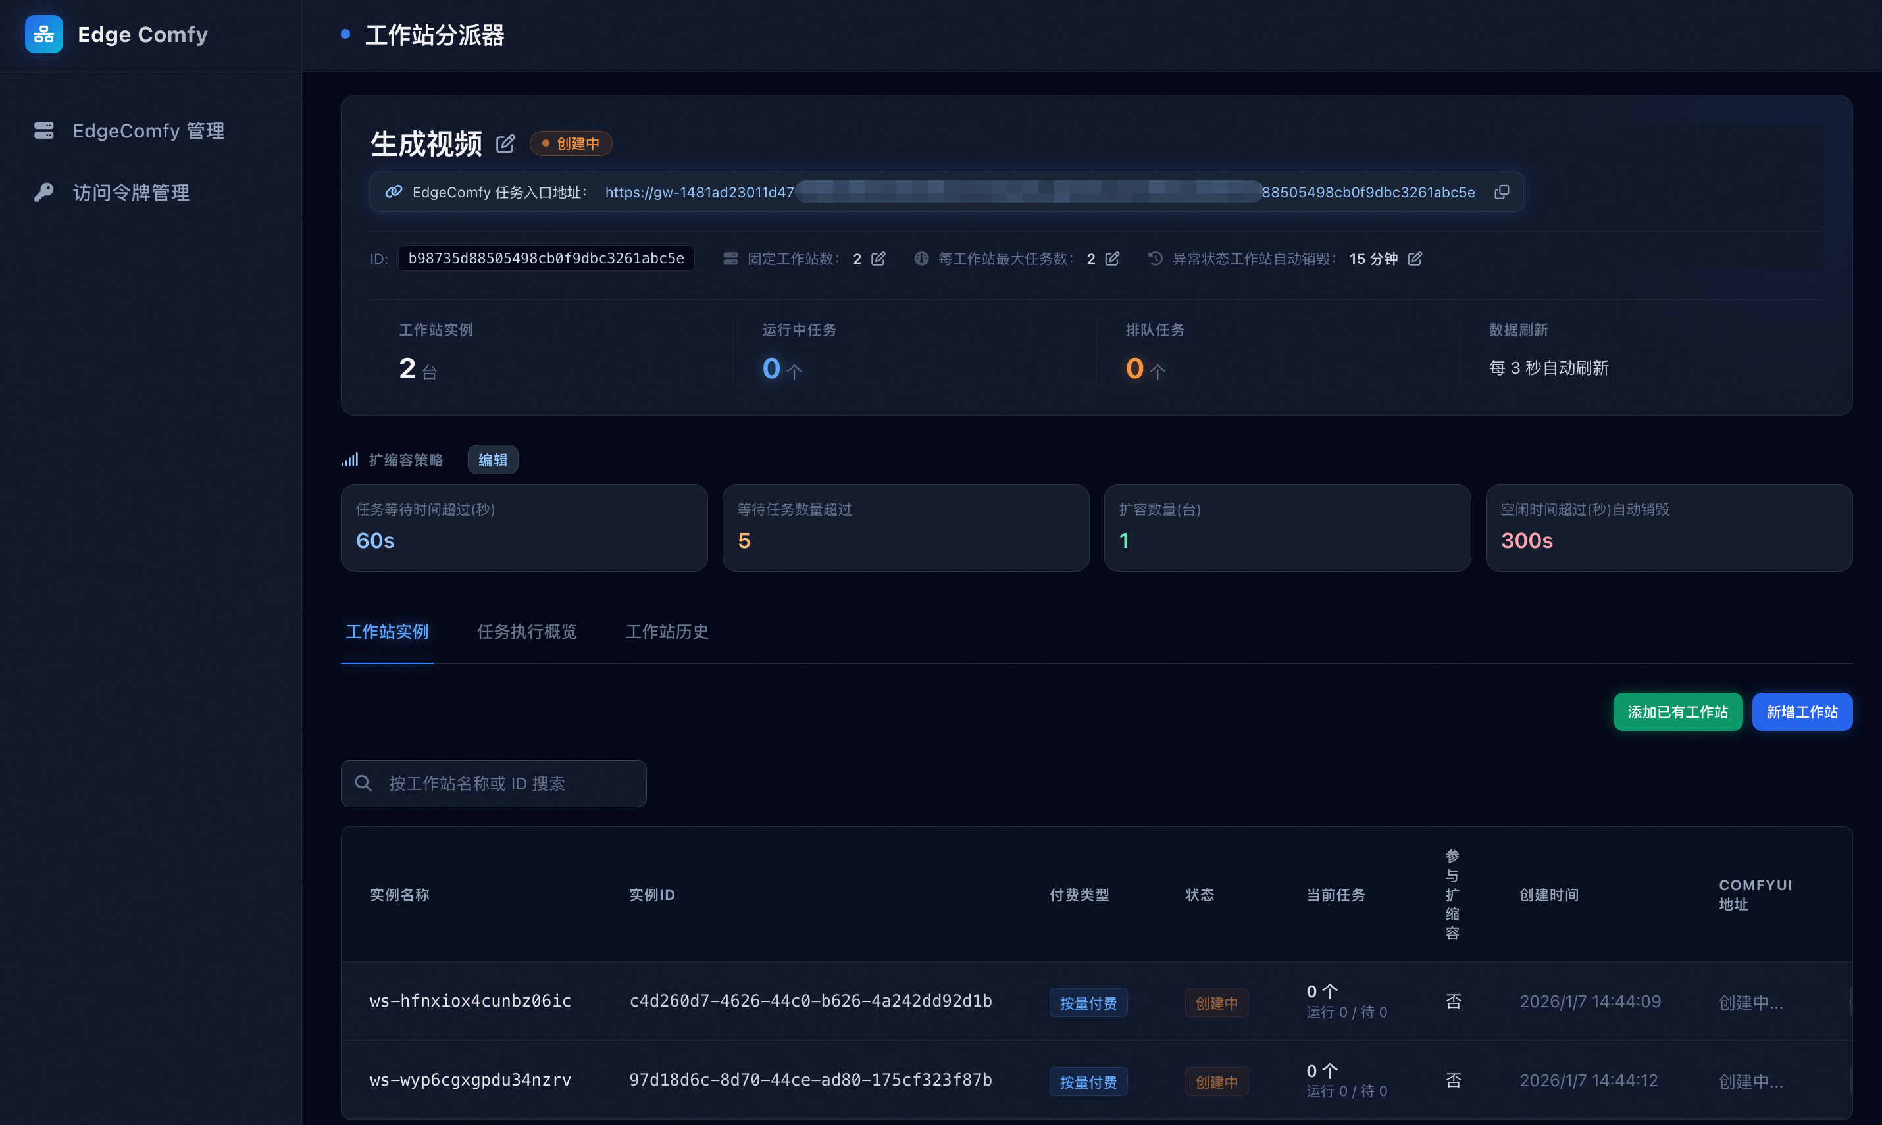This screenshot has width=1882, height=1125.
Task: Edit the 生成视频 title via the pencil icon
Action: (505, 144)
